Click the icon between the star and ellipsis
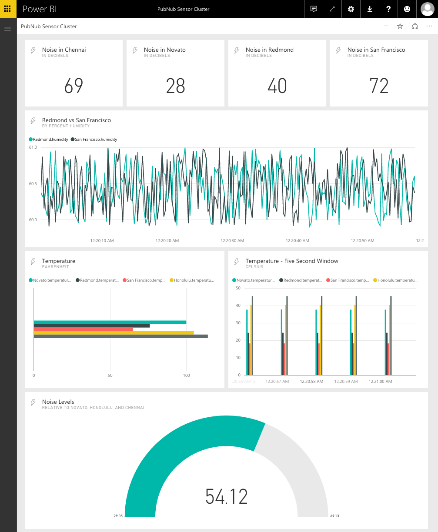The height and width of the screenshot is (532, 438). (415, 27)
